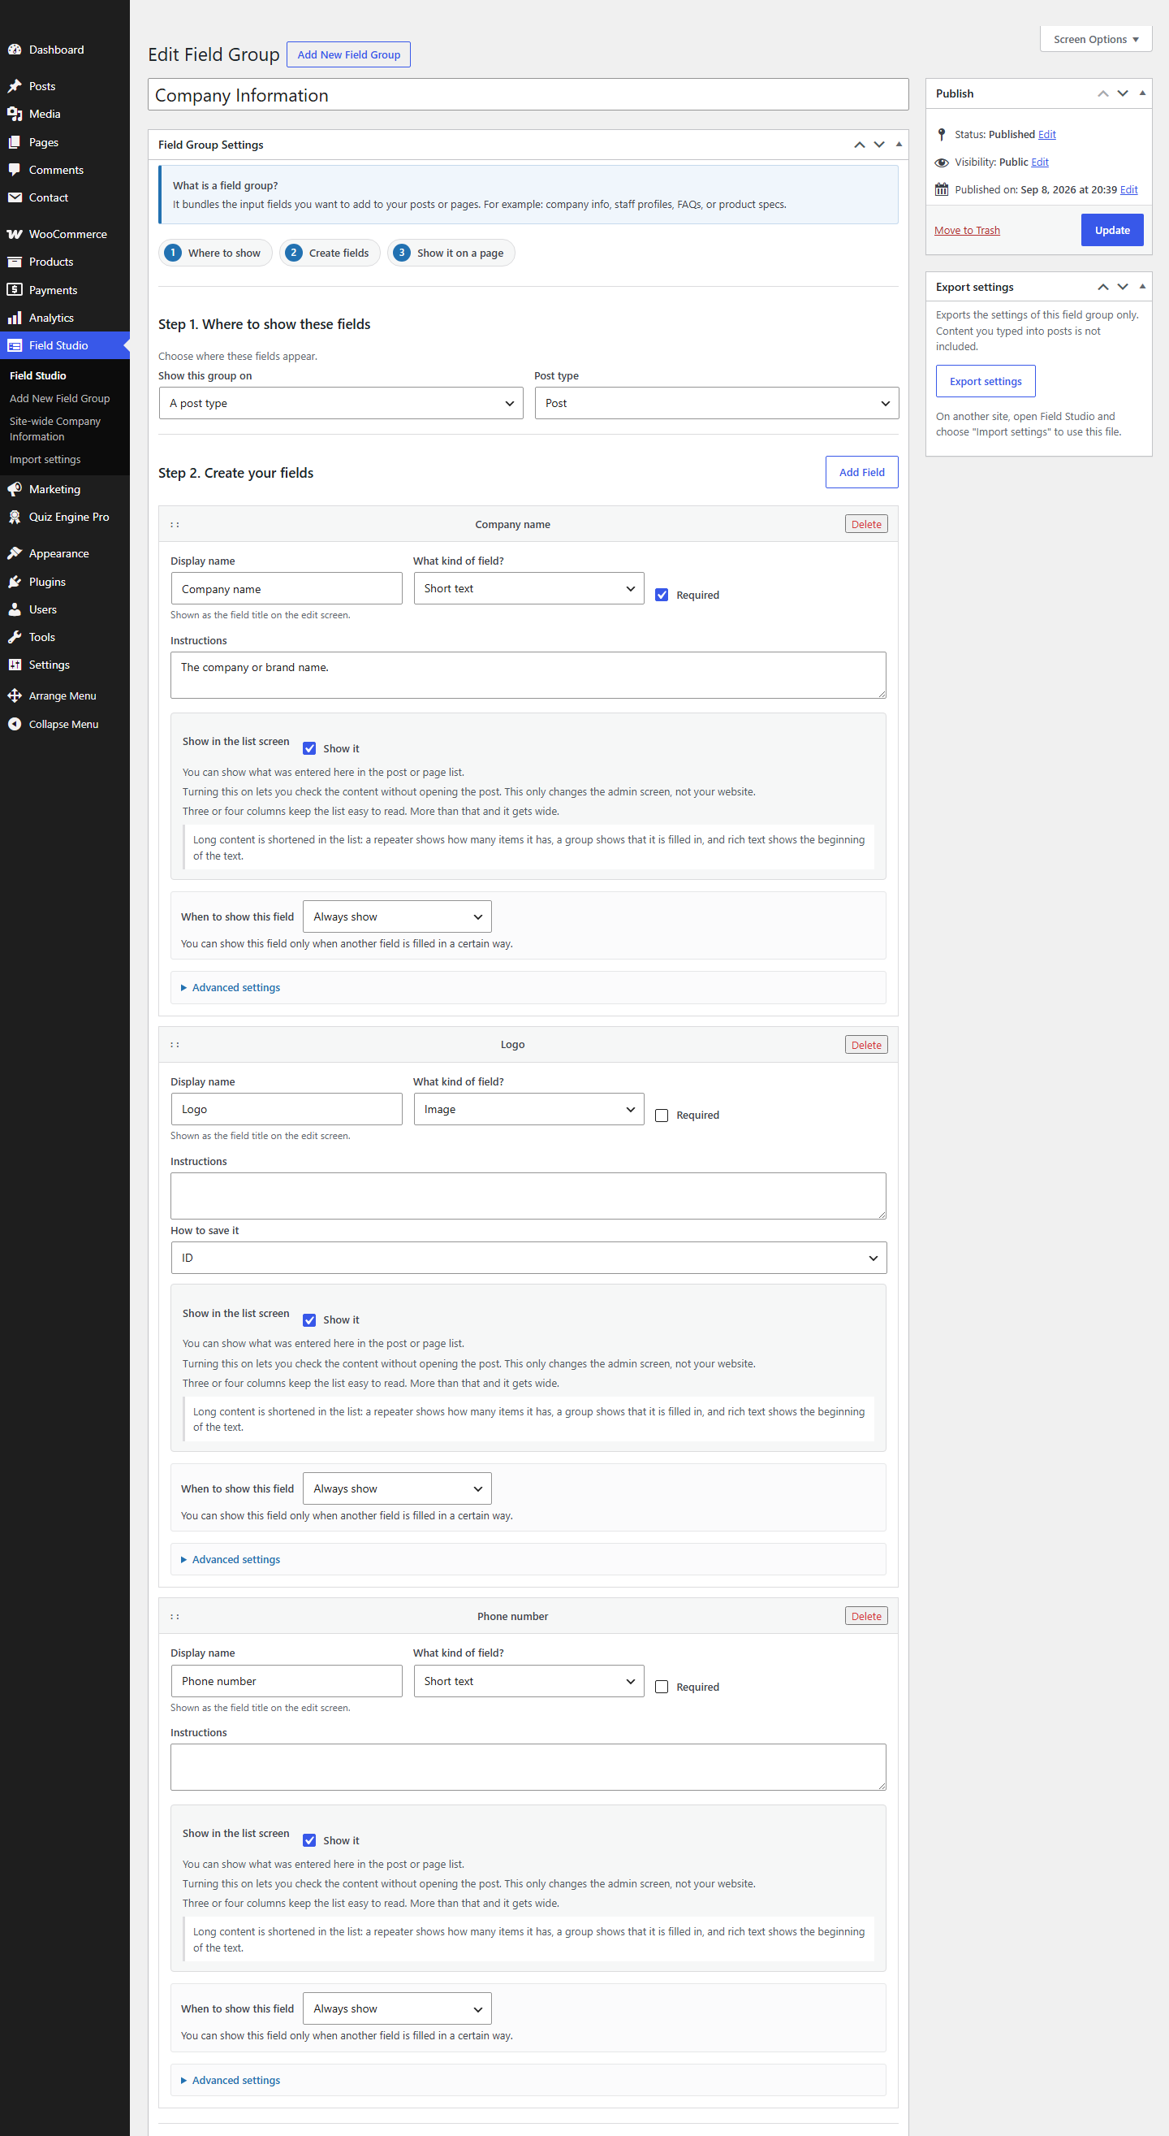1169x2136 pixels.
Task: Click the Media icon in sidebar
Action: [15, 114]
